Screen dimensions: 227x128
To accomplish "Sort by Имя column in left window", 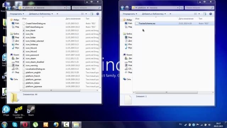I will point(24,19).
